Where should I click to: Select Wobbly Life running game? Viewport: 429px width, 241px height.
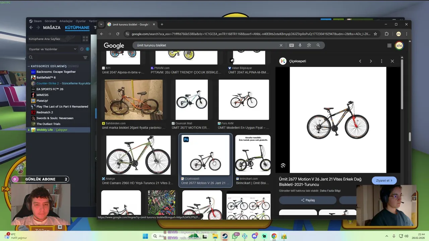[x=59, y=130]
